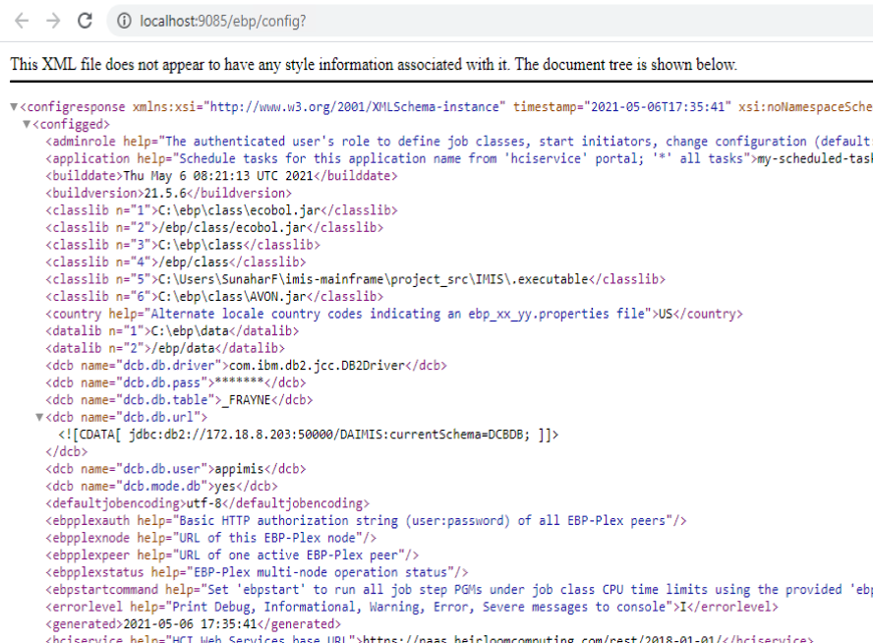Focus the localhost:9085/ebp/config address bar
Screen dimensions: 873x643
tap(490, 22)
